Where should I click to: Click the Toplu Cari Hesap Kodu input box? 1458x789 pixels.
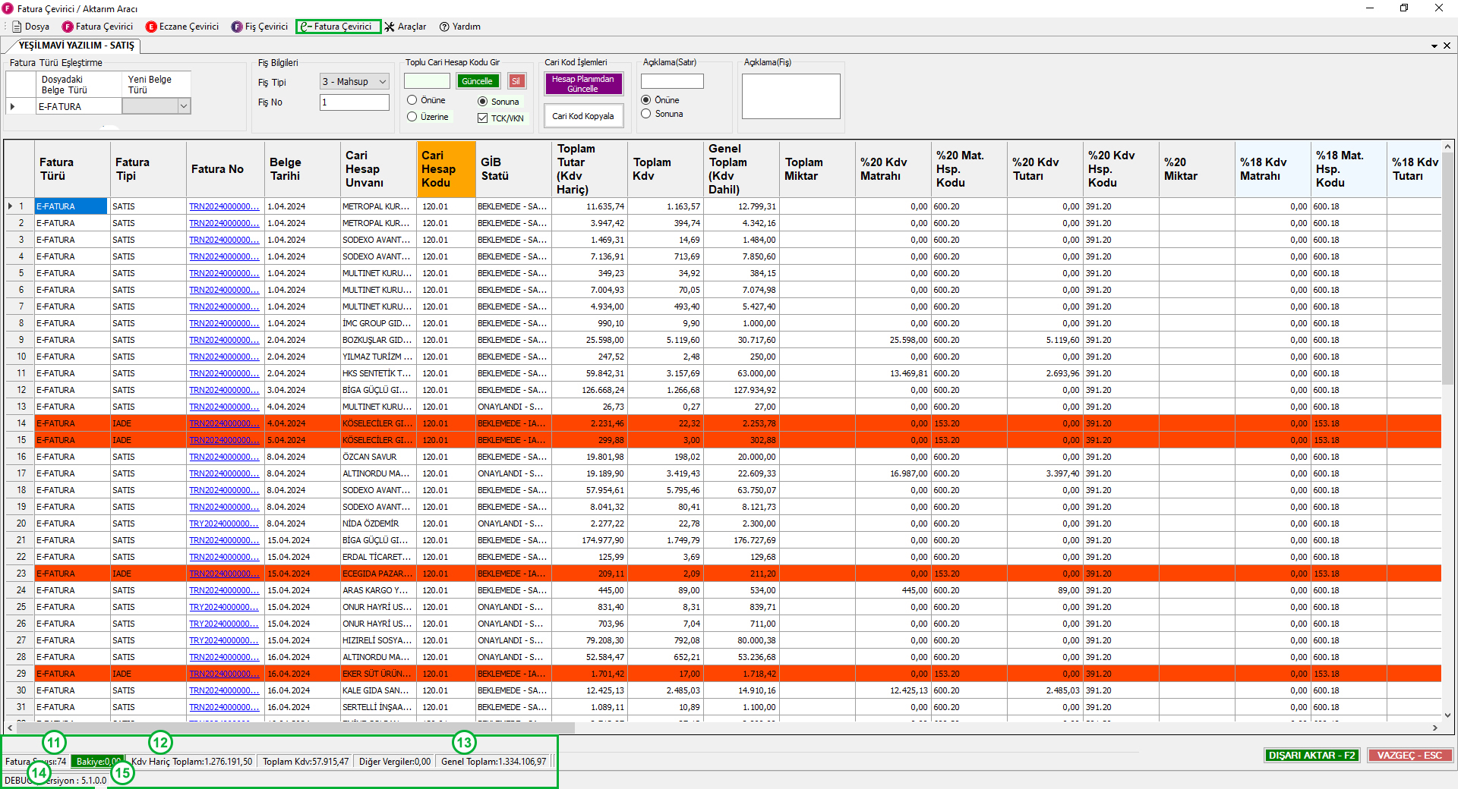pyautogui.click(x=427, y=81)
